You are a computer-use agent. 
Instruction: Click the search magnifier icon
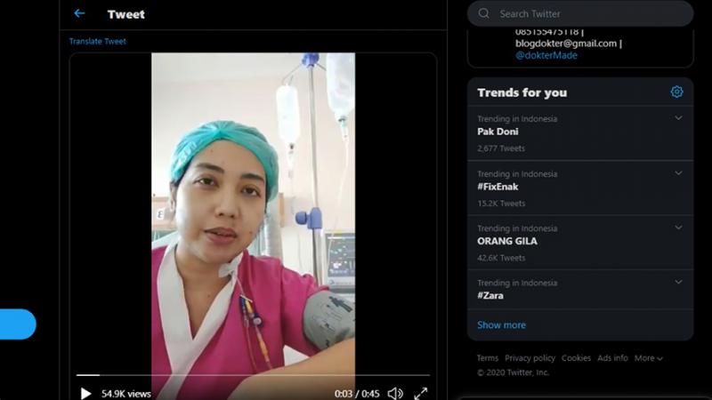[484, 13]
